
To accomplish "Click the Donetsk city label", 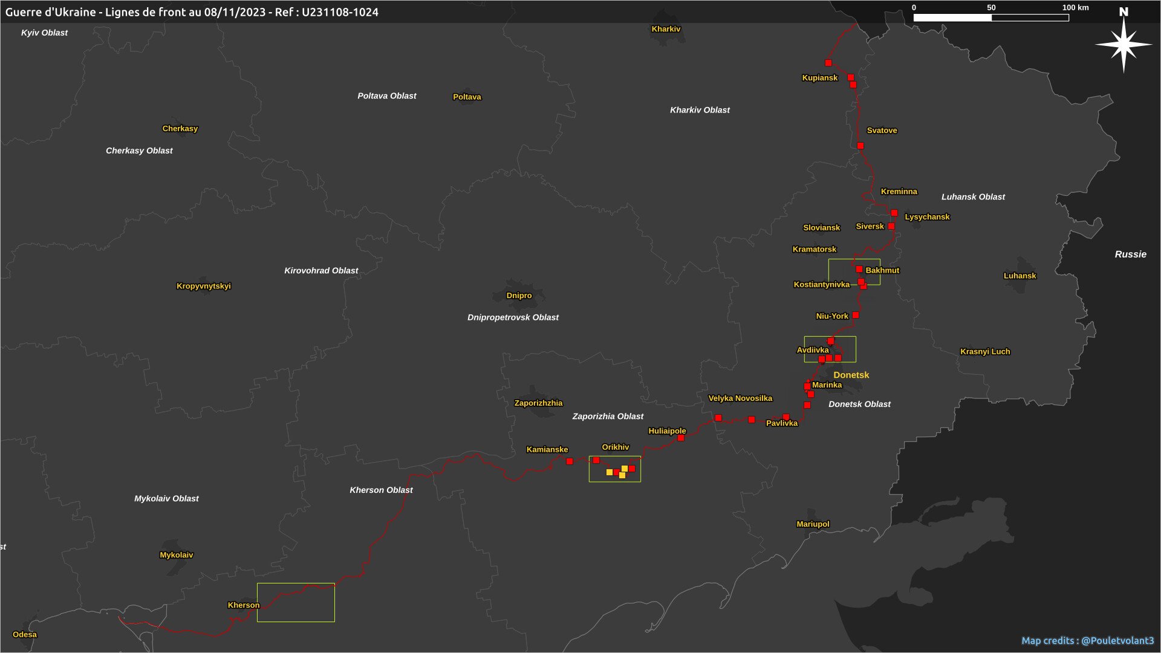I will click(851, 375).
